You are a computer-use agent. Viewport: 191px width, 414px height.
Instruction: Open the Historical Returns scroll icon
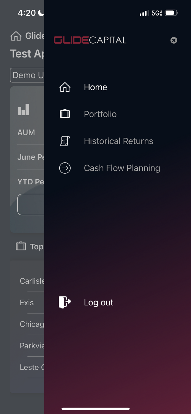pyautogui.click(x=65, y=141)
